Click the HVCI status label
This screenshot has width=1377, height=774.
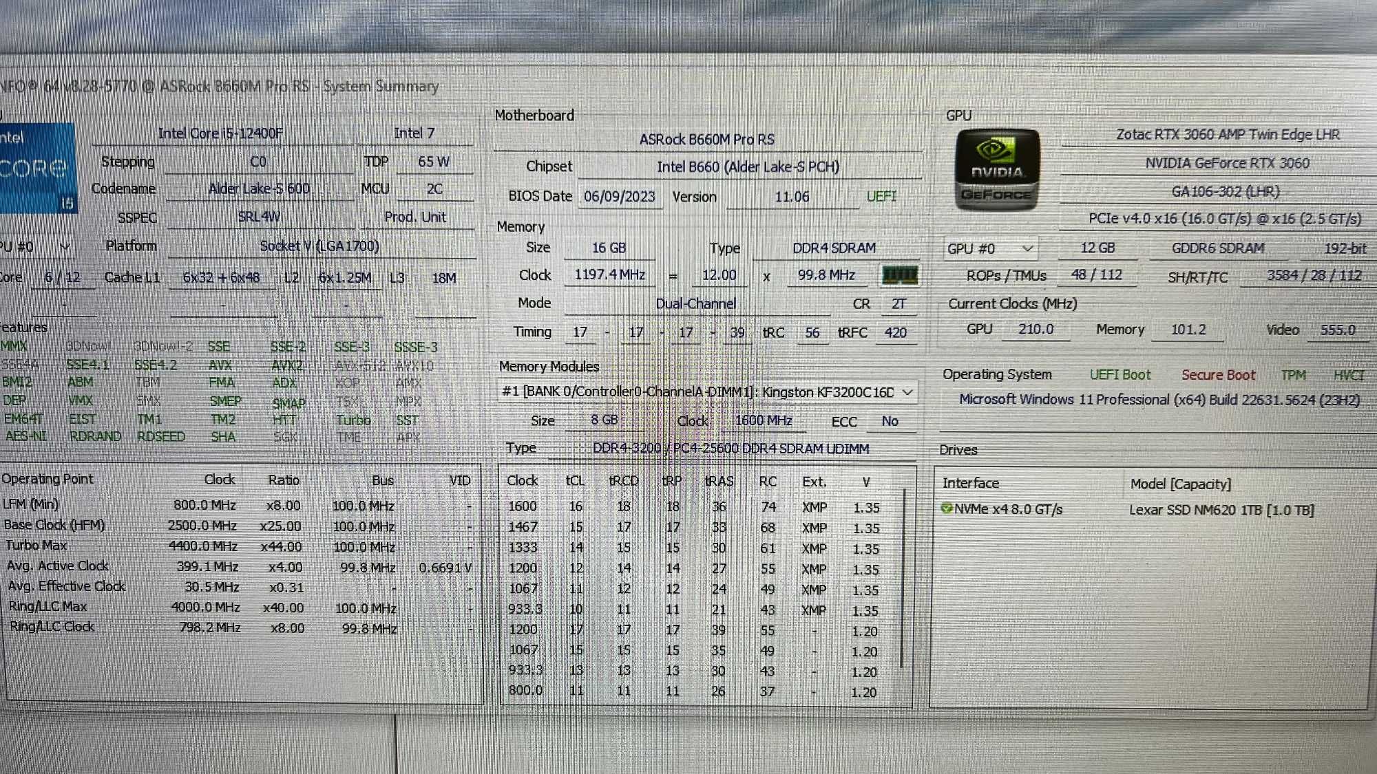point(1348,376)
